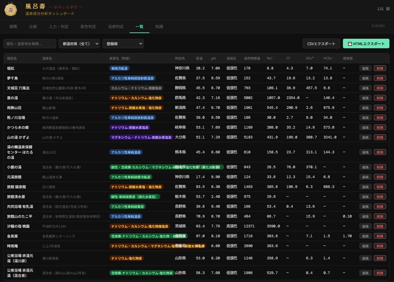Image resolution: width=394 pixels, height=282 pixels.
Task: Delete the 福松 row
Action: pyautogui.click(x=380, y=69)
